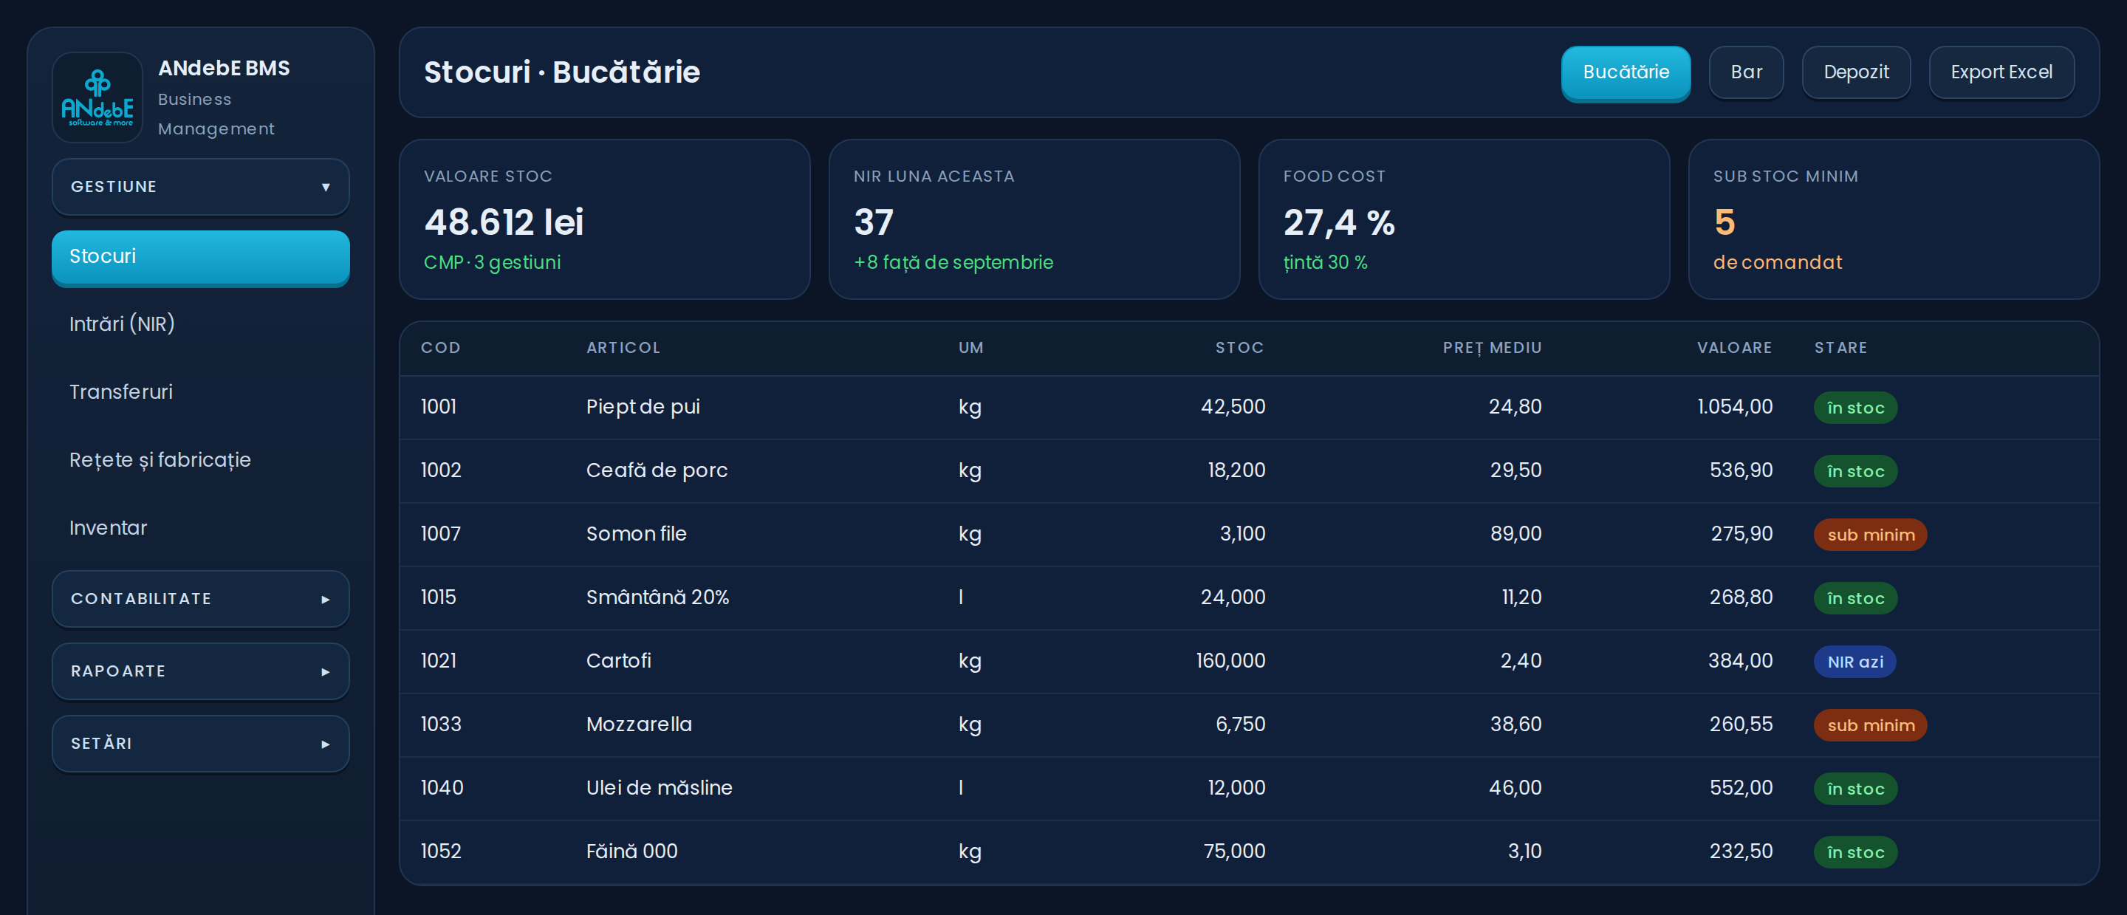Click stock quantity 160,000 for Cartofi
Screen dimensions: 2127x915
click(x=1230, y=662)
